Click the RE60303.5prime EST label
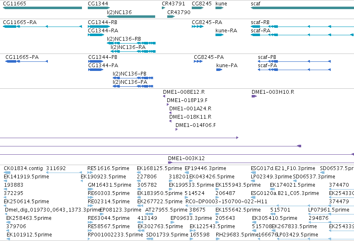354x241 pixels. pyautogui.click(x=109, y=193)
